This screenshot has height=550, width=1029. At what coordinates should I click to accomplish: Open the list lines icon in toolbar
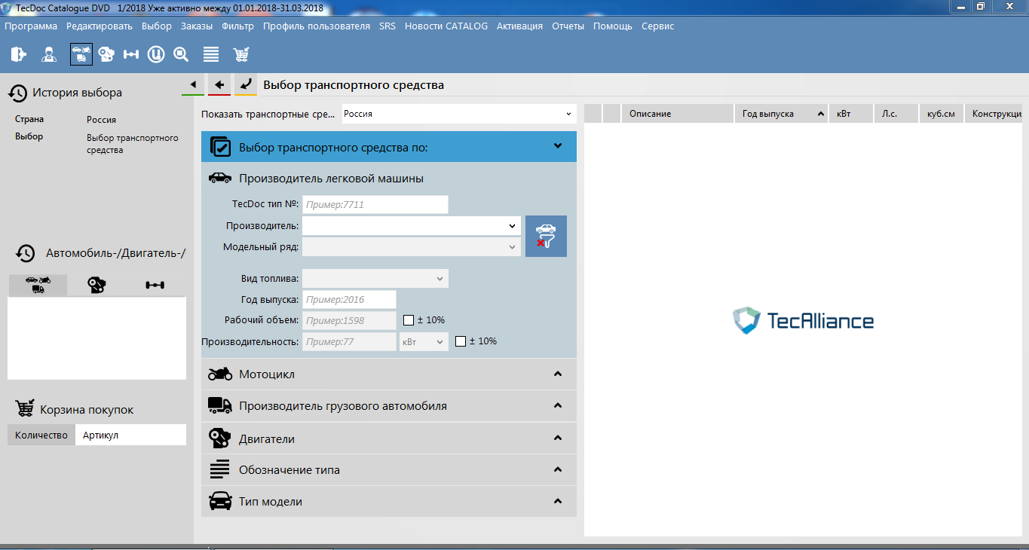211,54
